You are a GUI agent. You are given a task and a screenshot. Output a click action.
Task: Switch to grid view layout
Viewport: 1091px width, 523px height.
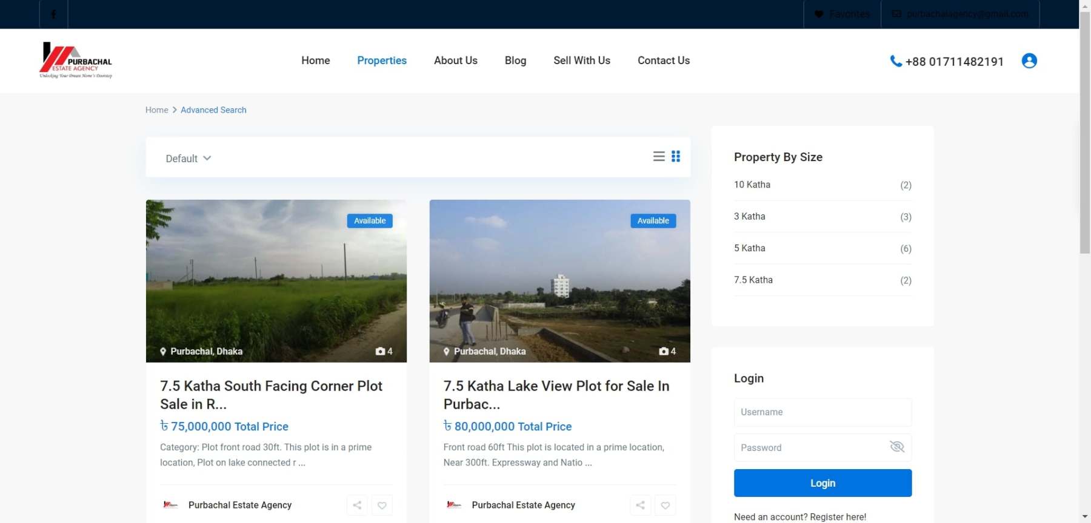pyautogui.click(x=676, y=156)
